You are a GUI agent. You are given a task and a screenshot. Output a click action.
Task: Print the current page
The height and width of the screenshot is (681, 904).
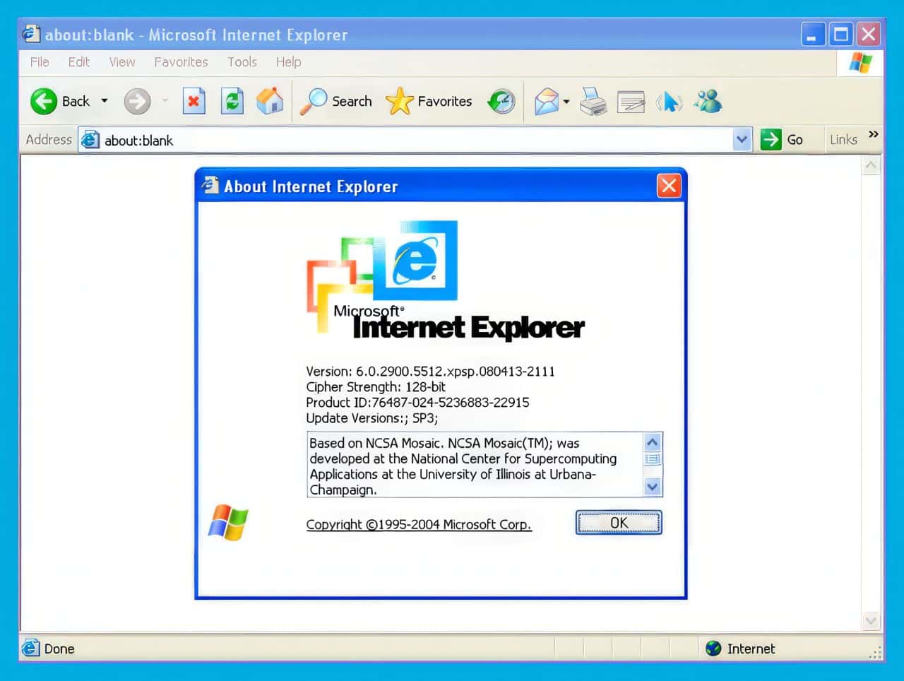pyautogui.click(x=593, y=101)
